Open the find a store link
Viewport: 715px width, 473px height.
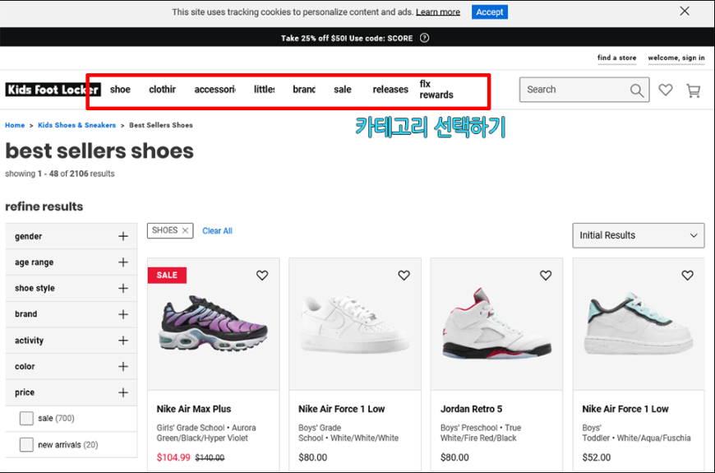(616, 58)
